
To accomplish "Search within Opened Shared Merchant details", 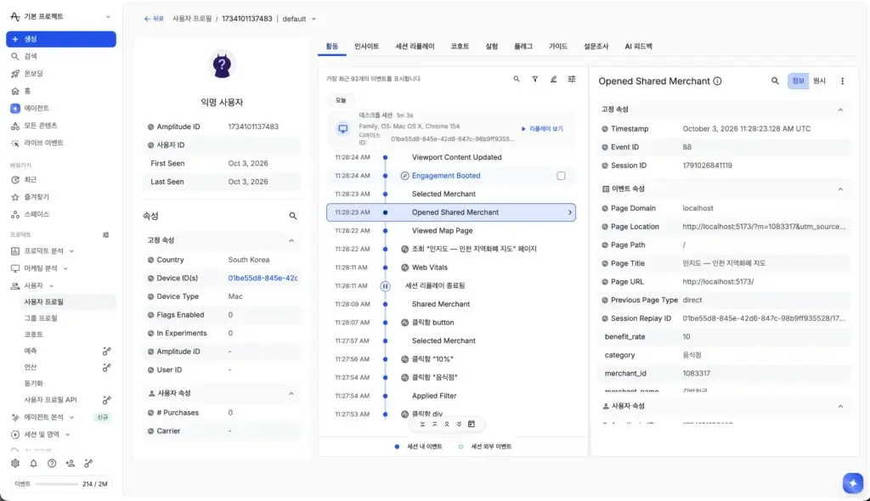I will coord(775,81).
